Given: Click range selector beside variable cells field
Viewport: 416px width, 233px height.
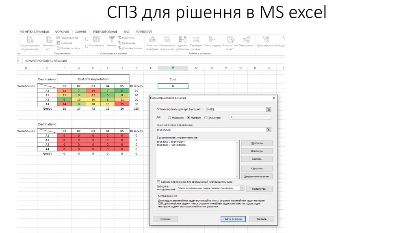Looking at the screenshot, I should tap(269, 130).
